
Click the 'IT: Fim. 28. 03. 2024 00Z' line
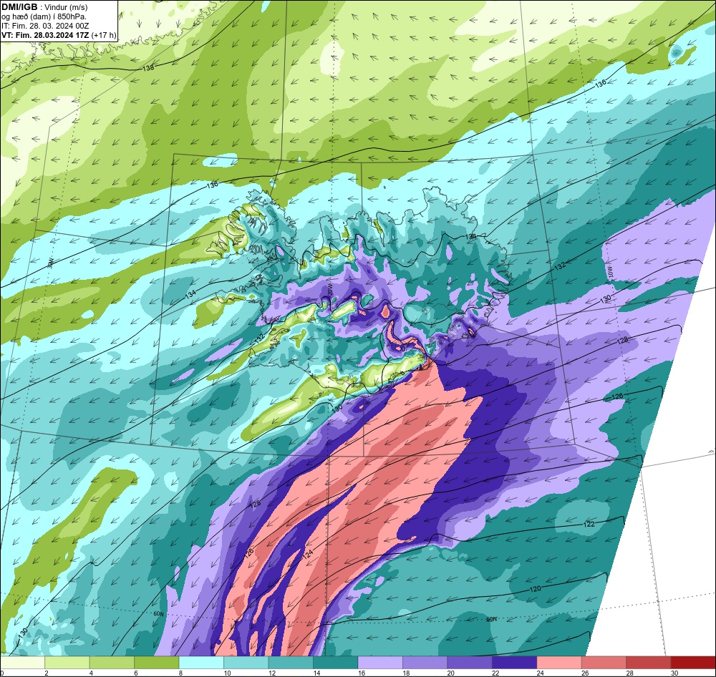pyautogui.click(x=44, y=26)
